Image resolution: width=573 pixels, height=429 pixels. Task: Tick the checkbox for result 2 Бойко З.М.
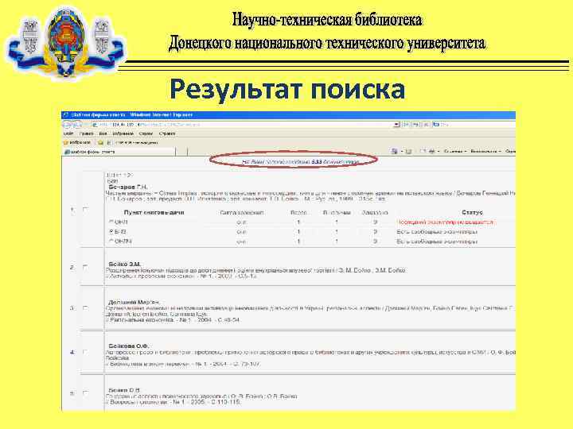[x=85, y=267]
